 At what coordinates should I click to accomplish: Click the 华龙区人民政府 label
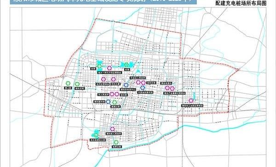click(x=138, y=78)
